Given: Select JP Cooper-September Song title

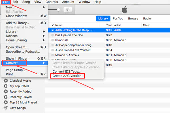Looking at the screenshot, I should coord(73,45).
